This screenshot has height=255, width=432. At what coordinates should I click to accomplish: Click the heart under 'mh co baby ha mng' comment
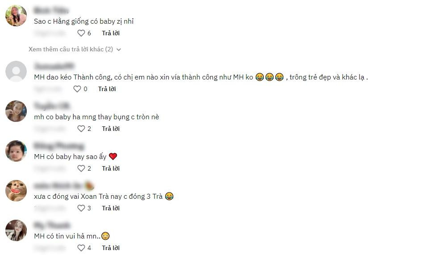pos(81,129)
